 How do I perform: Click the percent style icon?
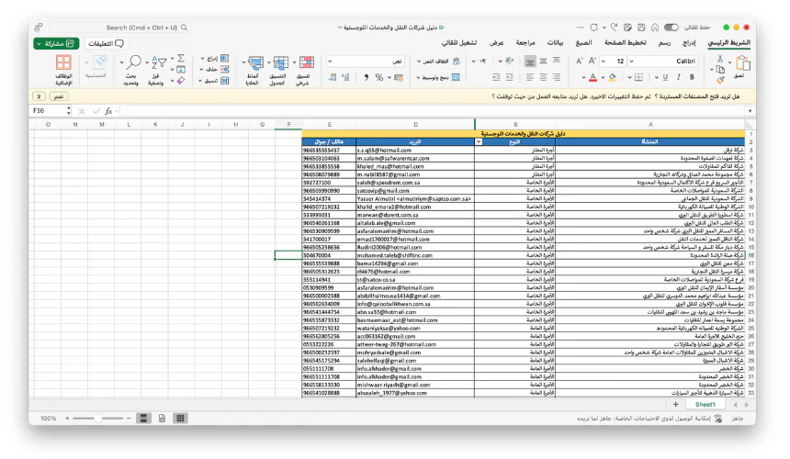click(x=379, y=78)
